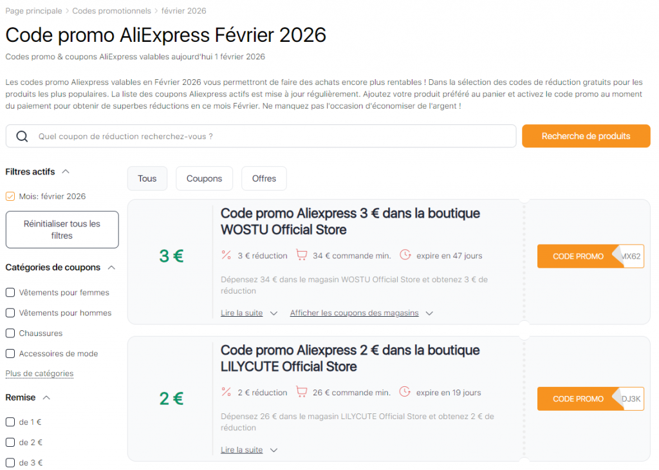Enable the de 2 € discount filter
The height and width of the screenshot is (470, 659).
pyautogui.click(x=10, y=442)
